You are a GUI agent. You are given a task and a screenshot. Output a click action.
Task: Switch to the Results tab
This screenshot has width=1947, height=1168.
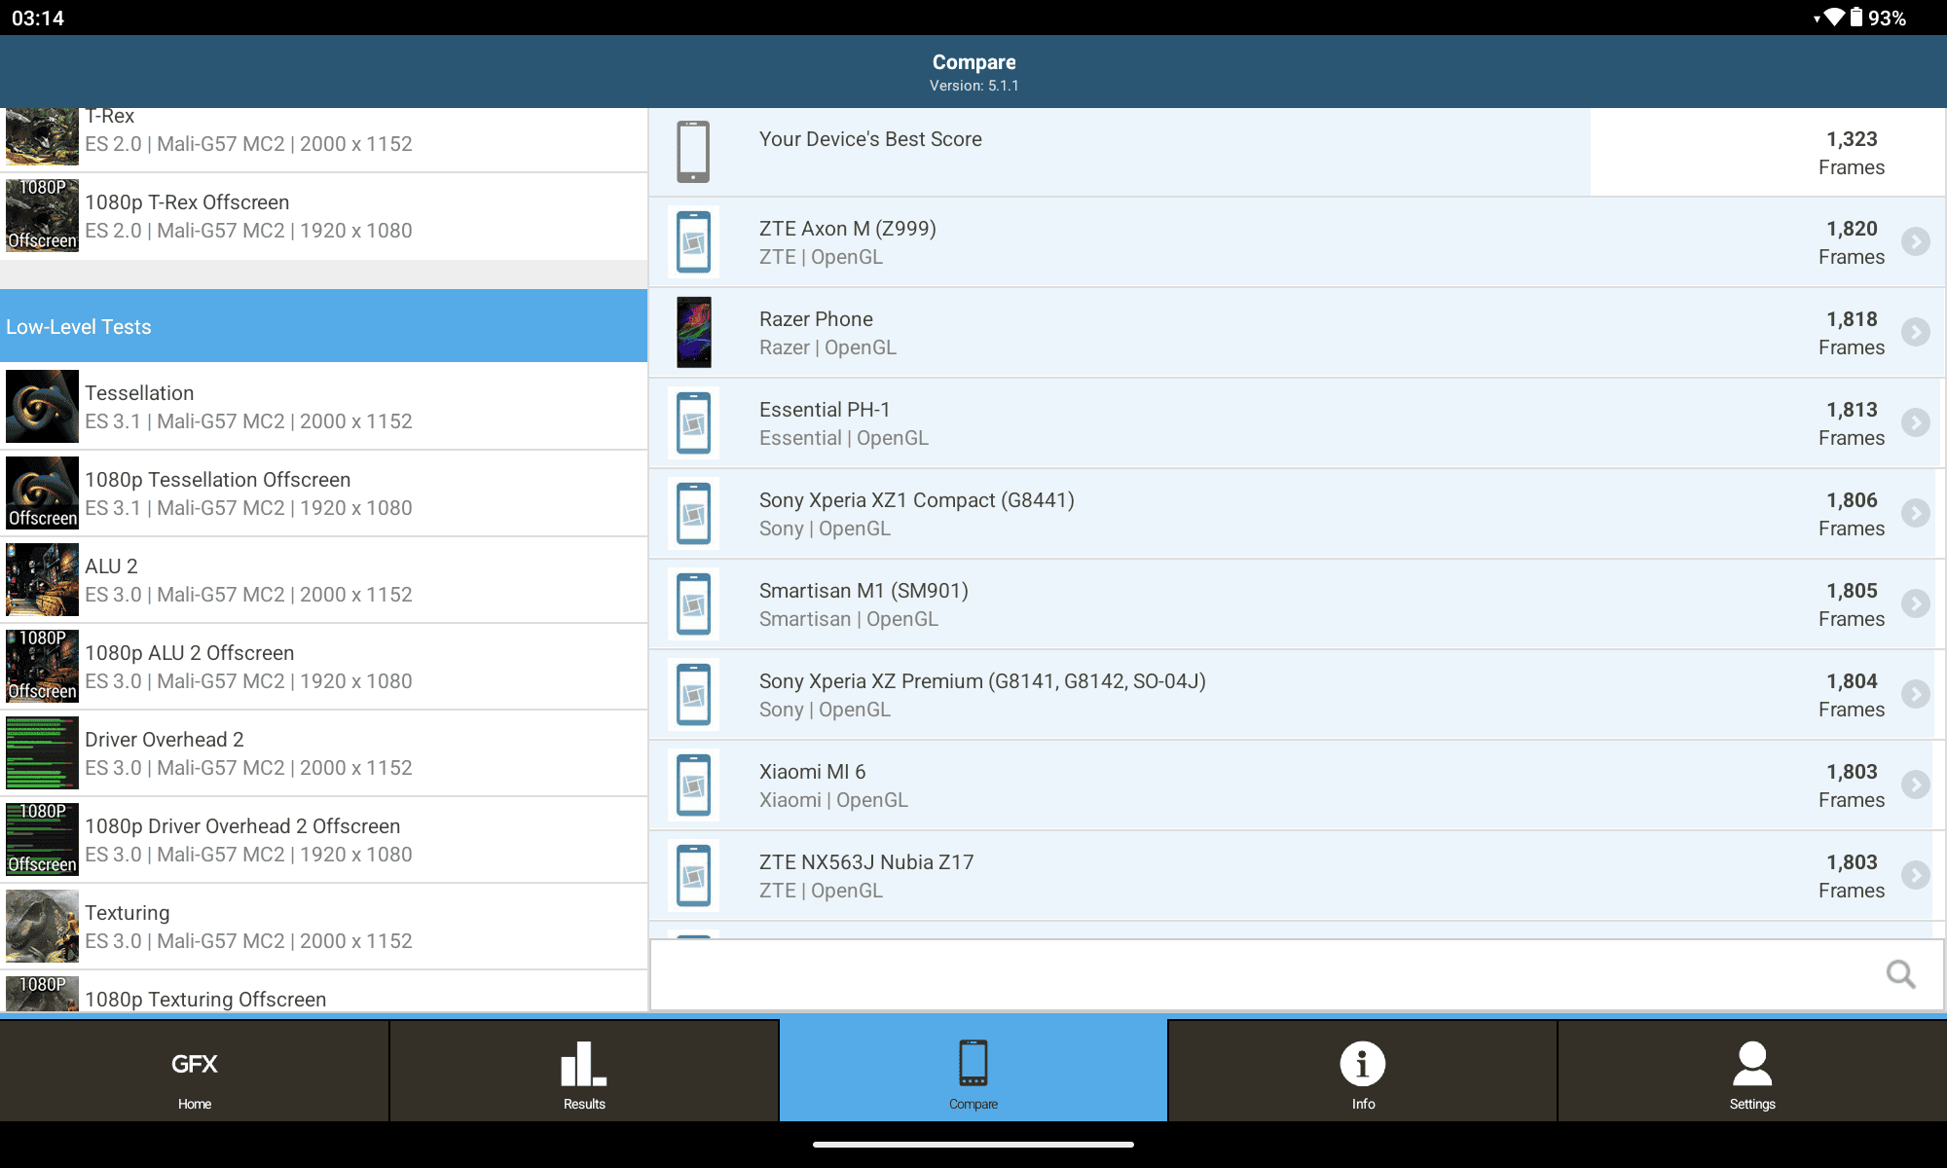coord(584,1071)
